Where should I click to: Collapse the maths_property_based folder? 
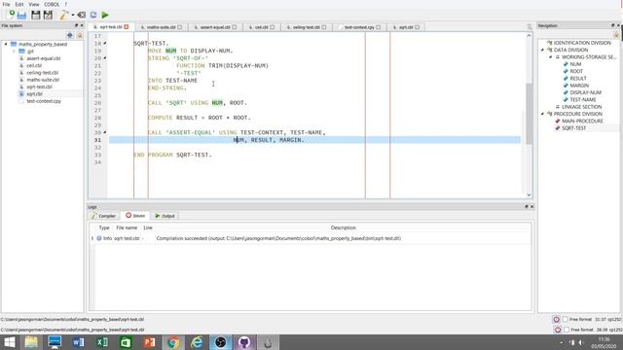(x=6, y=44)
